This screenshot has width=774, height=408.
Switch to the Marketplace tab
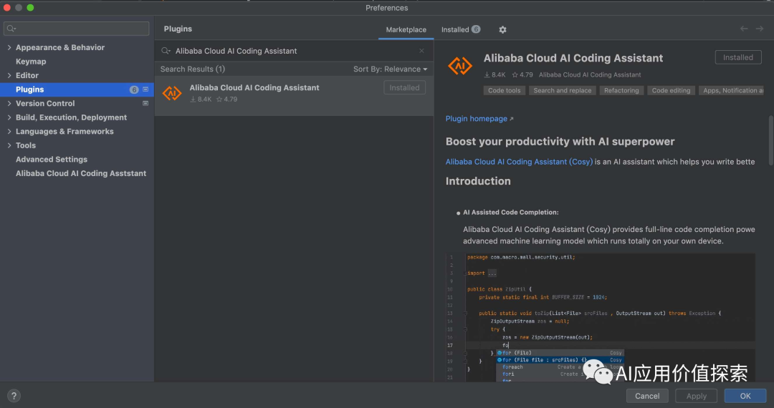(x=406, y=29)
